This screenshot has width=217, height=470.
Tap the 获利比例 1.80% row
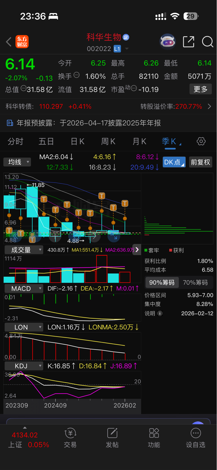179,261
